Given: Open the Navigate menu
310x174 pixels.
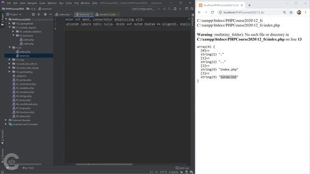Looking at the screenshot, I should [32, 3].
